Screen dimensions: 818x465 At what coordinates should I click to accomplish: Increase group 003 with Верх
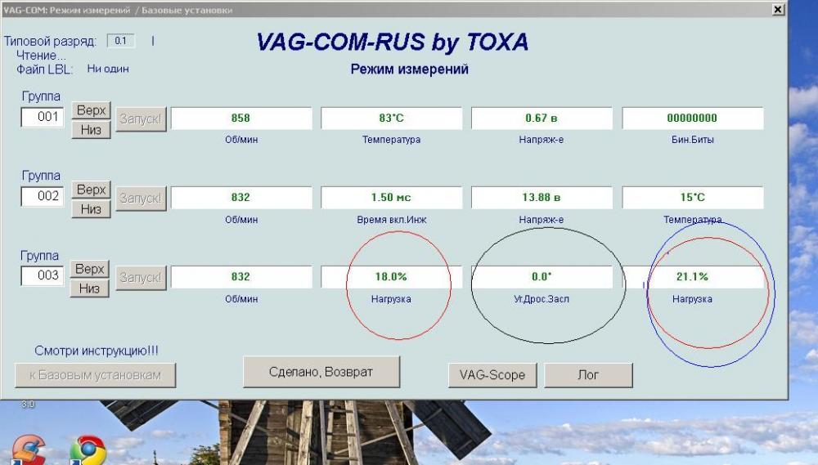(91, 269)
